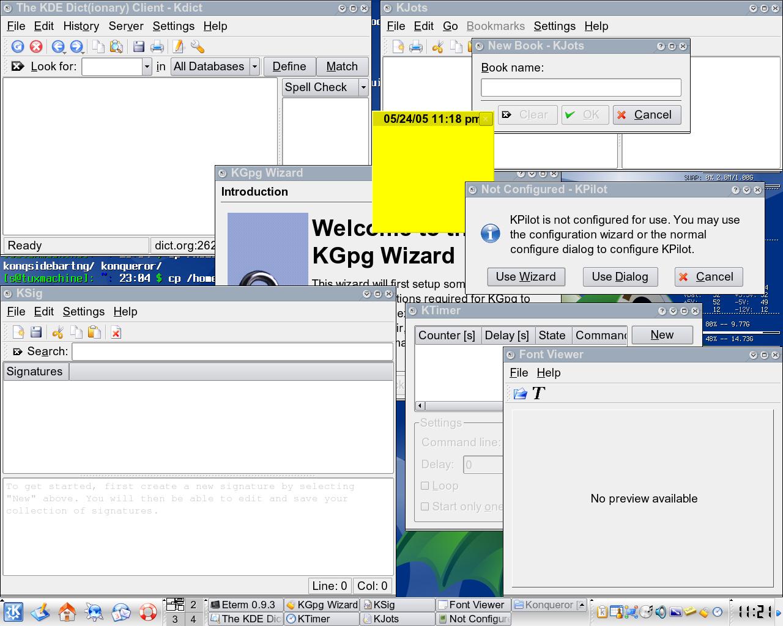
Task: Click the Match button in Kdict
Action: pos(342,67)
